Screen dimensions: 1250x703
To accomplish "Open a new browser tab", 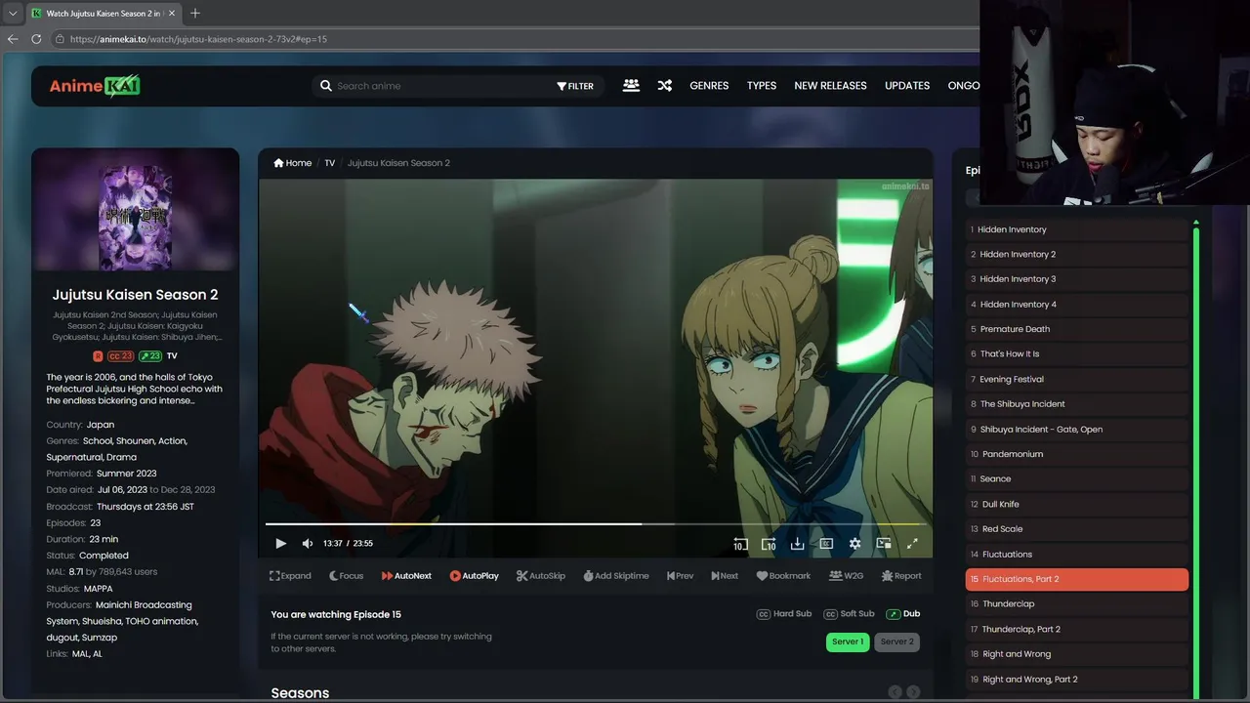I will tap(195, 13).
